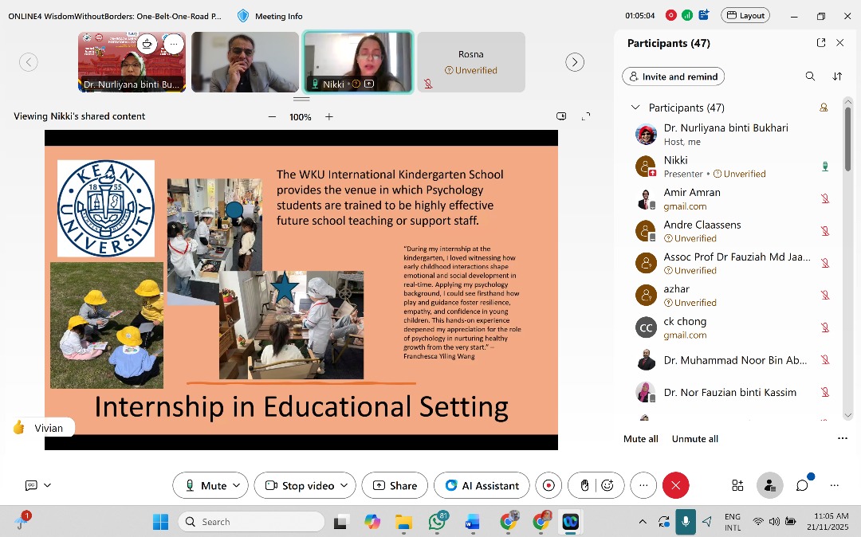
Task: Open the apps grid icon in the toolbar
Action: [x=737, y=484]
